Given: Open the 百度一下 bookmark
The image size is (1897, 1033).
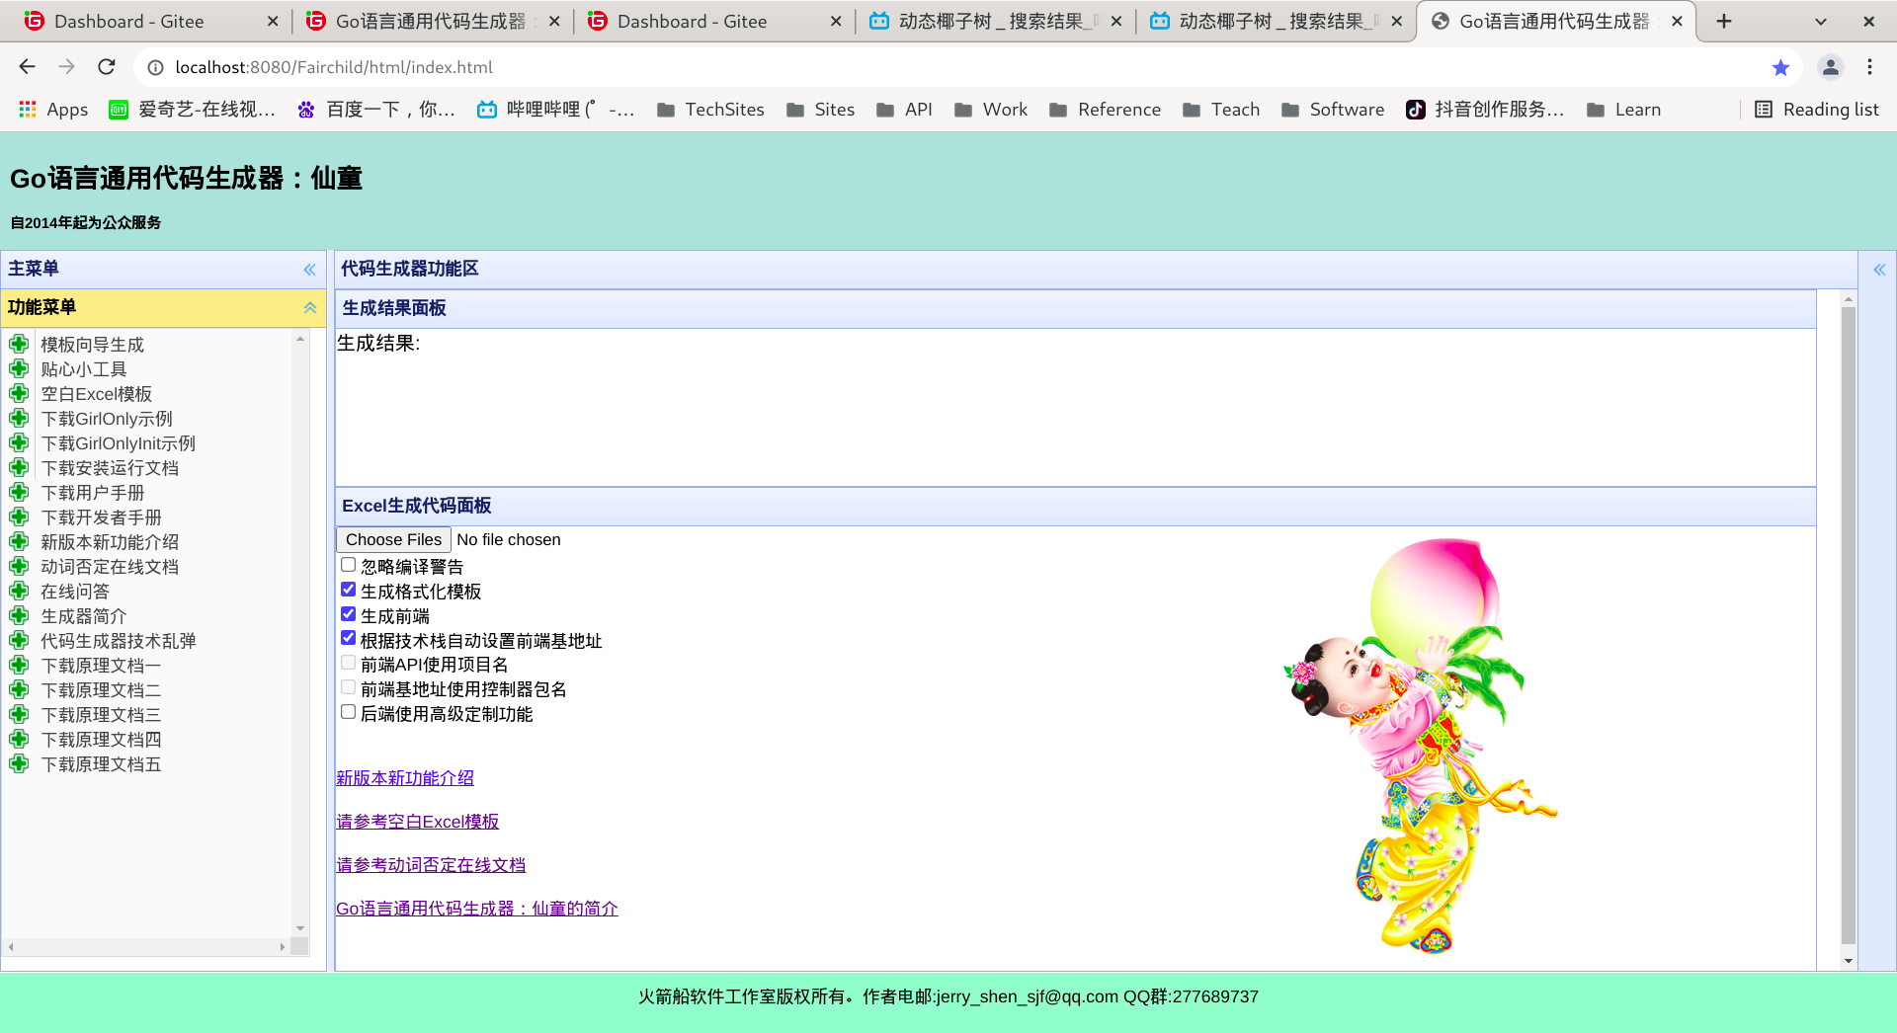Looking at the screenshot, I should 376,110.
